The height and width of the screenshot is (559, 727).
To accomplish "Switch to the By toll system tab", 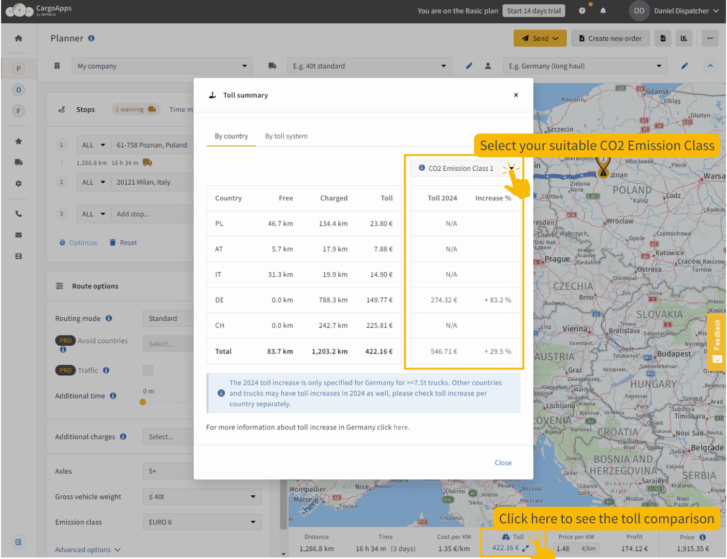I will tap(286, 136).
